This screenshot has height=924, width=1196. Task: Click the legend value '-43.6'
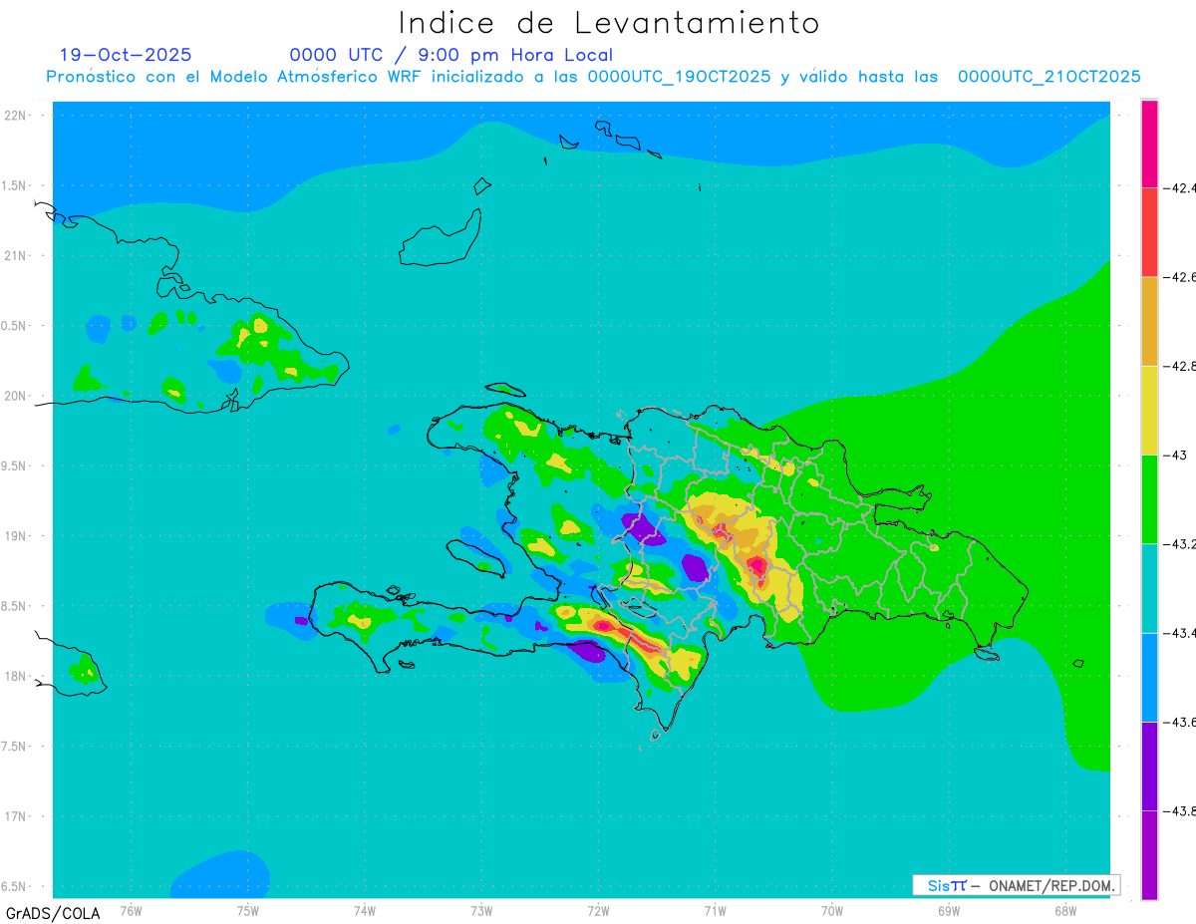tap(1179, 722)
